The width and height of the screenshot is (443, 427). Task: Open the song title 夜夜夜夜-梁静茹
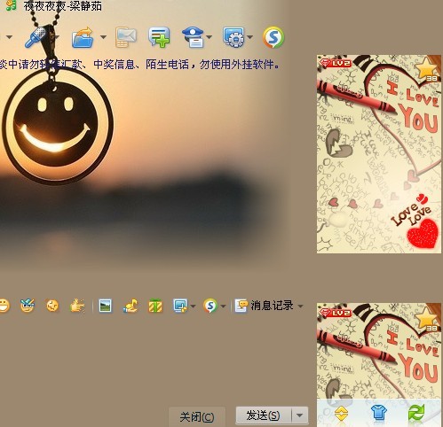click(63, 6)
